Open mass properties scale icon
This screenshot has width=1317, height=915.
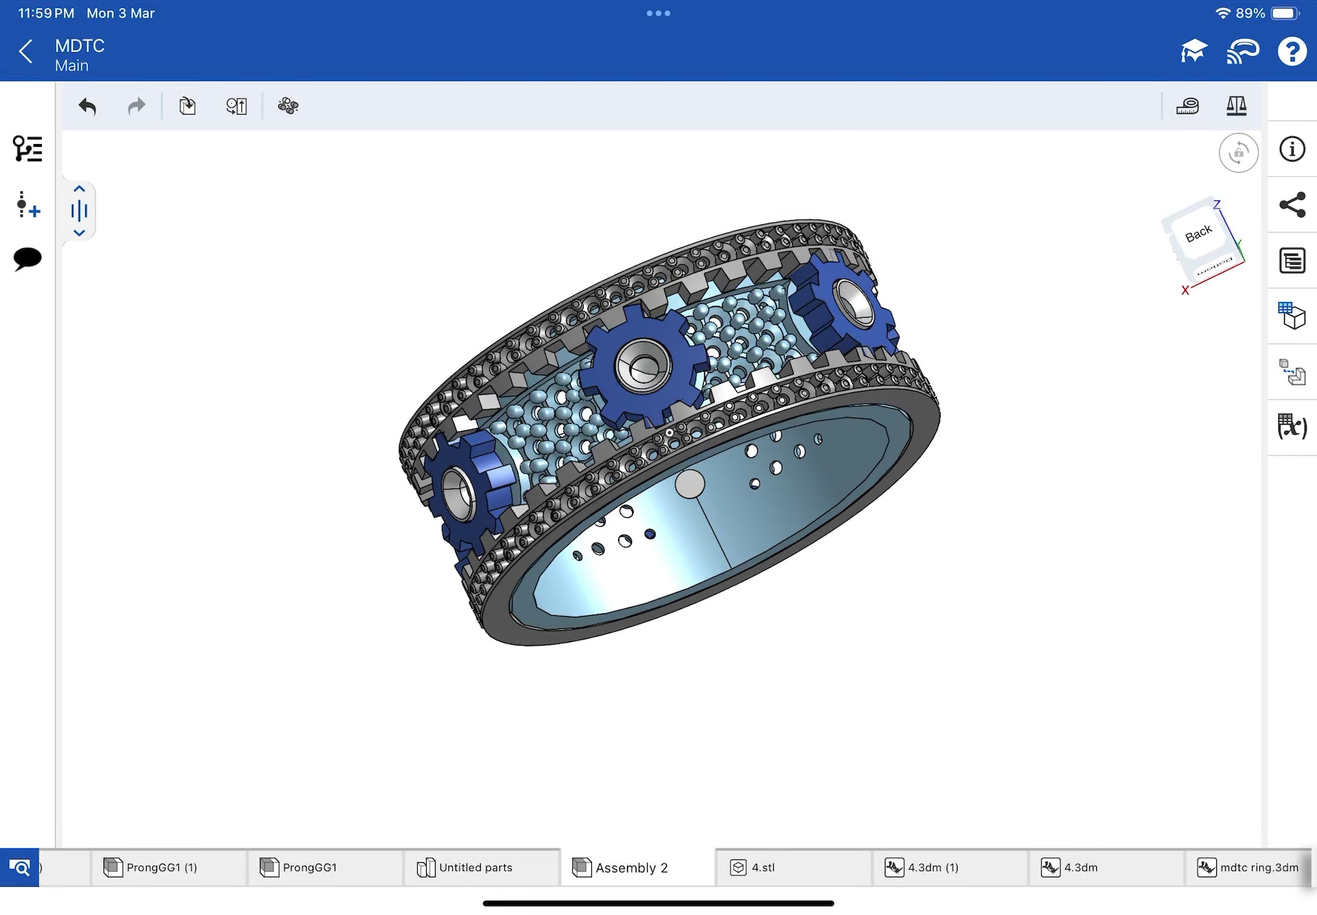[x=1236, y=106]
